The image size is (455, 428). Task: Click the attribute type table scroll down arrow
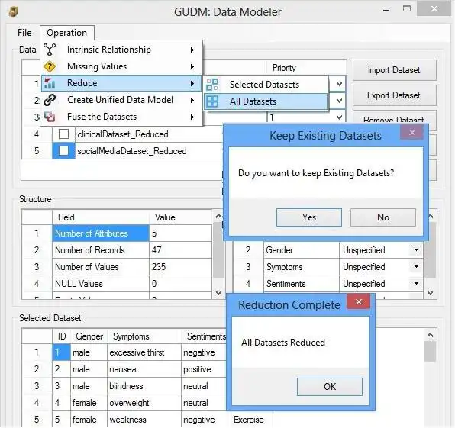[x=431, y=293]
